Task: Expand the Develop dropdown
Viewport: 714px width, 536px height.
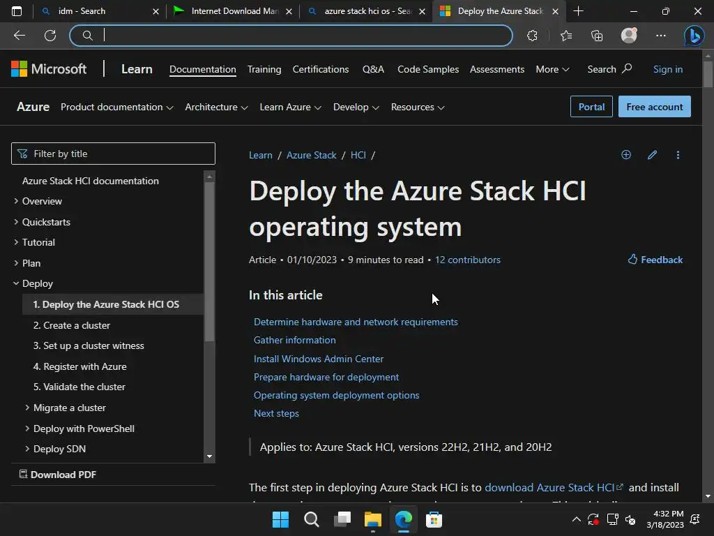Action: click(356, 107)
